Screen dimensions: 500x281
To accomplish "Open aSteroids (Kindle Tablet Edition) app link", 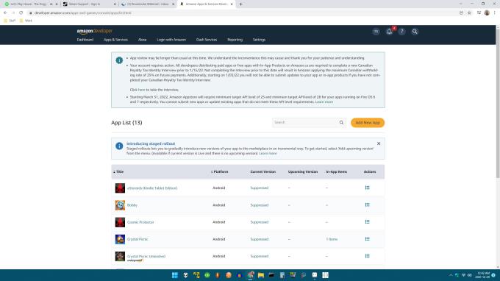I will tap(152, 188).
